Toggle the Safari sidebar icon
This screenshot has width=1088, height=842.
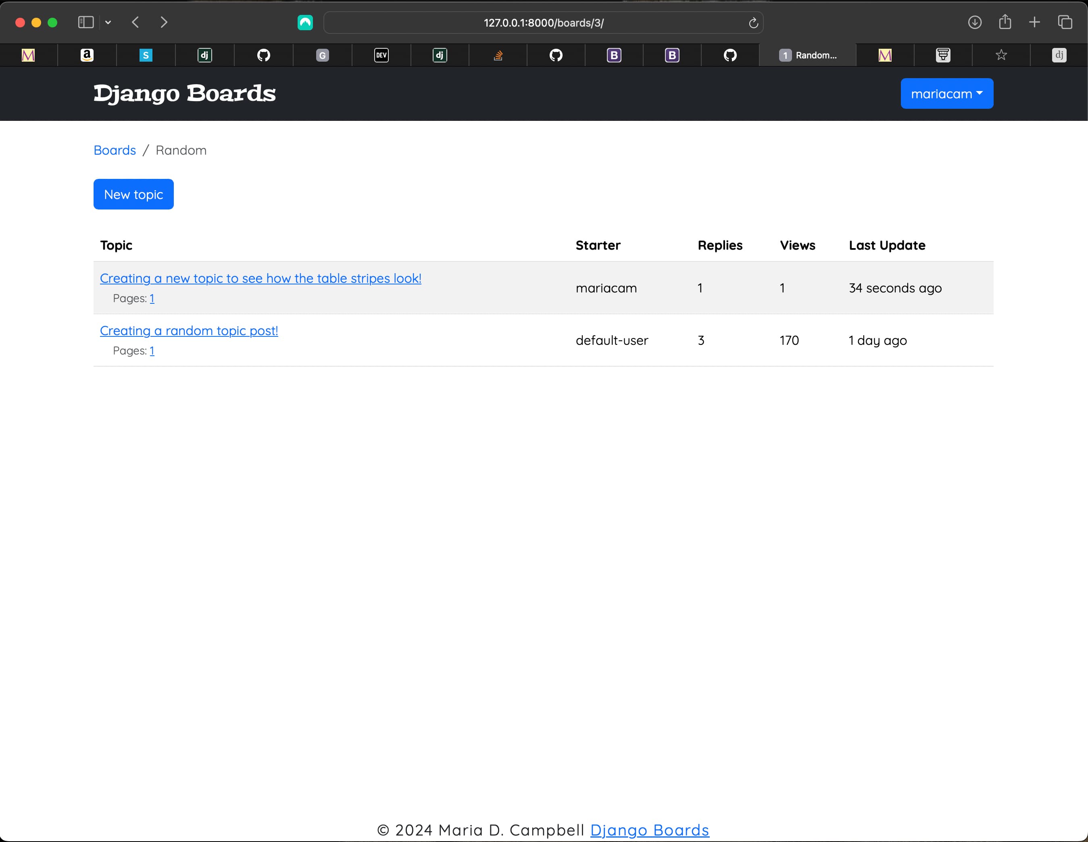[x=85, y=23]
